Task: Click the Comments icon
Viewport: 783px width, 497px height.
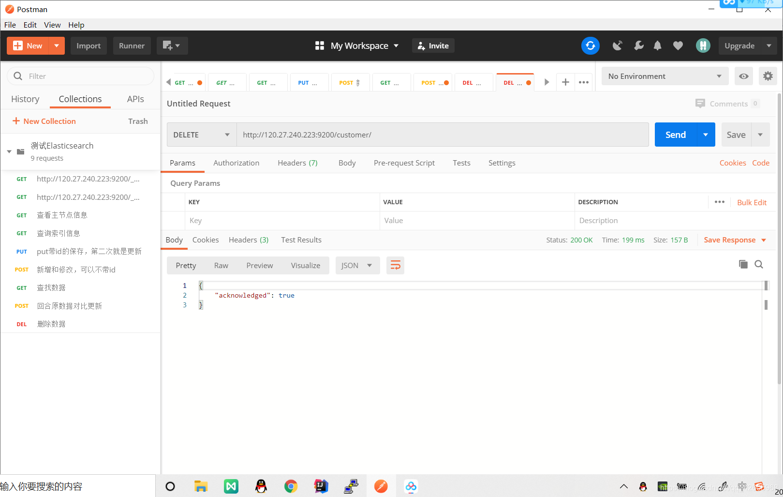Action: 700,104
